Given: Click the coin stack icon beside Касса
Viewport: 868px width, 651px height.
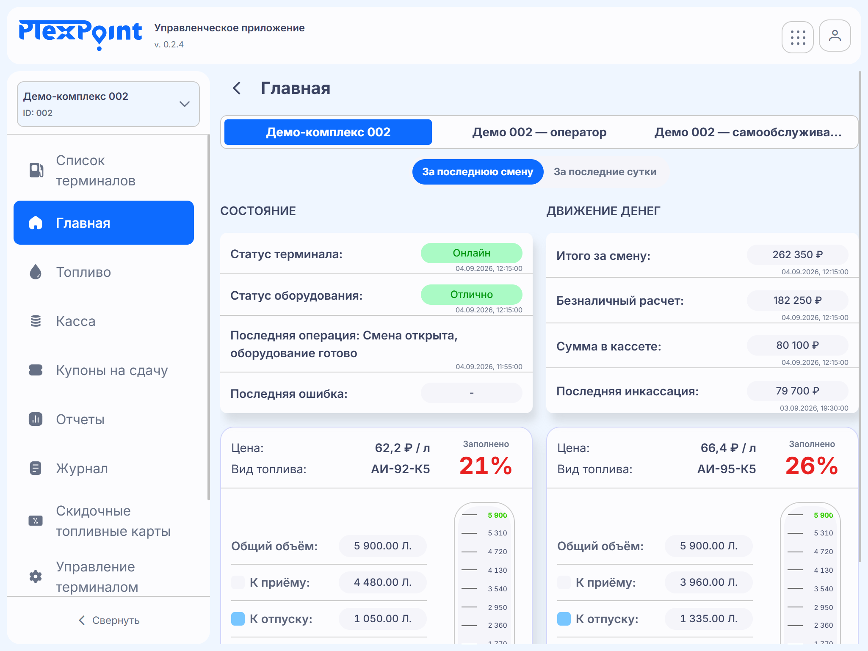Looking at the screenshot, I should click(36, 321).
